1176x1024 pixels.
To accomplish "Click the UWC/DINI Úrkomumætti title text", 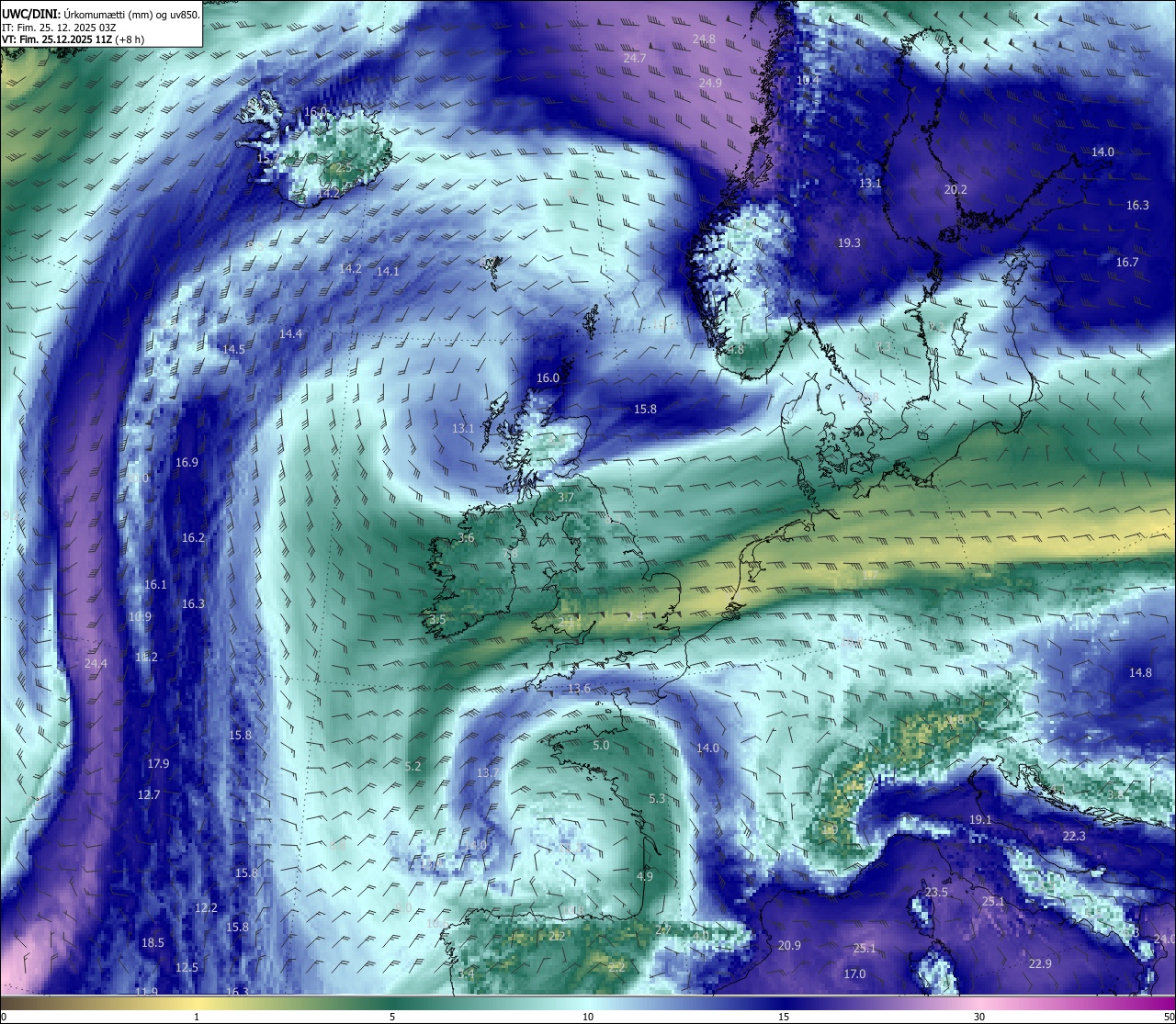I will point(101,15).
